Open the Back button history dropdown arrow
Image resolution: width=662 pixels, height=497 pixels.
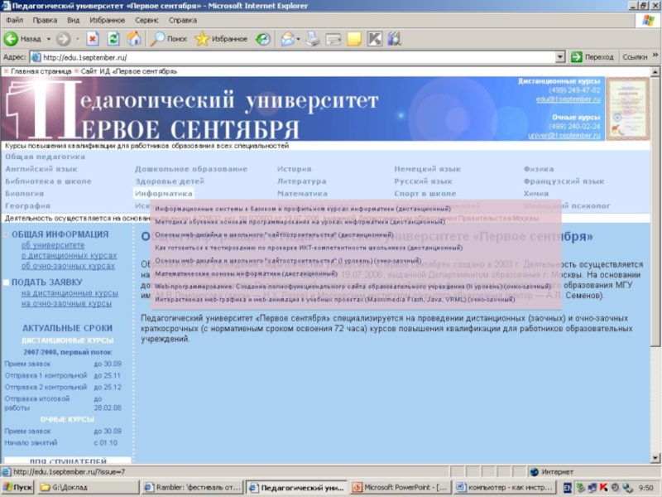(49, 38)
